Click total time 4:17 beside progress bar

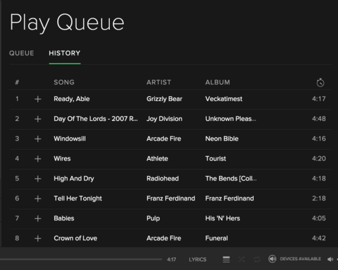172,260
